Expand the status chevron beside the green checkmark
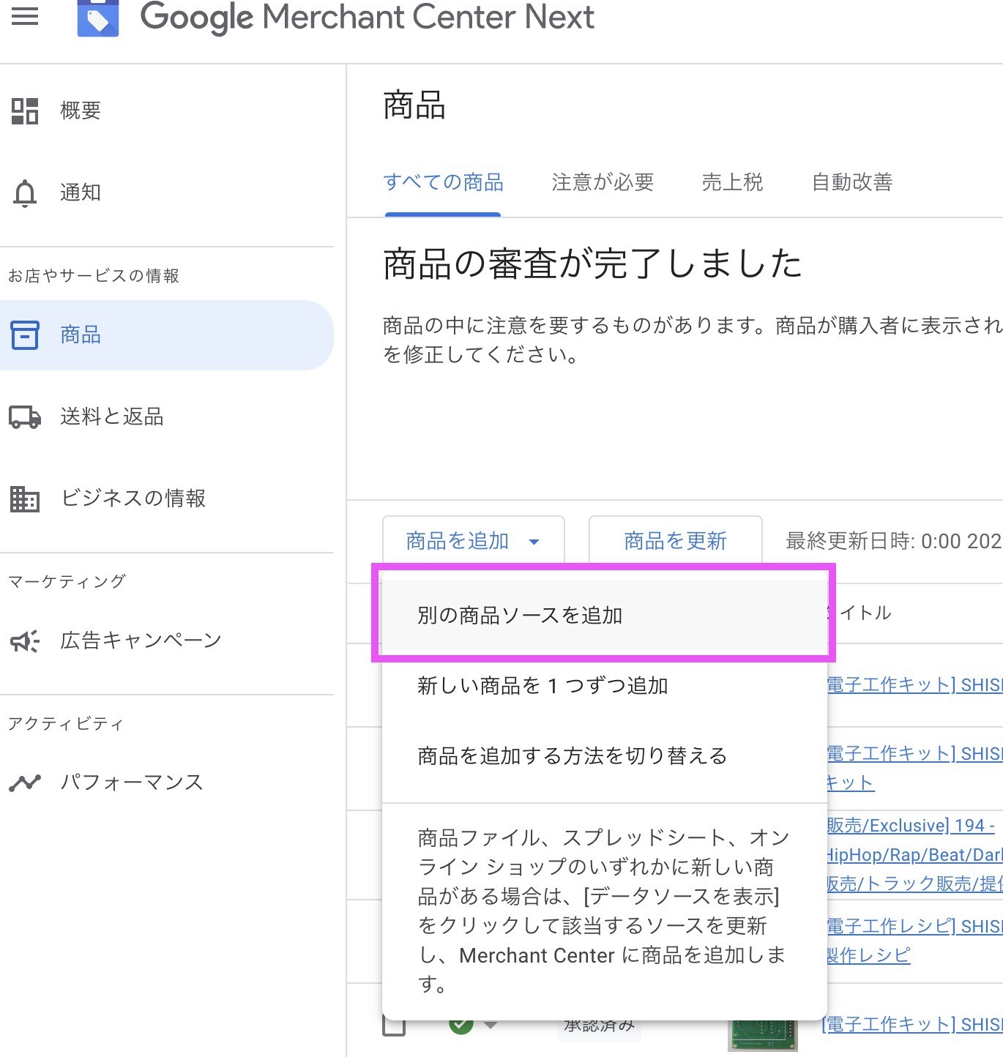This screenshot has height=1057, width=1003. [489, 1024]
